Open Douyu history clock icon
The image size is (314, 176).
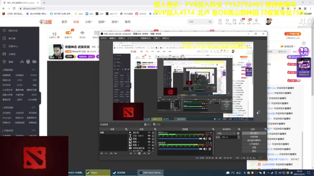pyautogui.click(x=220, y=22)
